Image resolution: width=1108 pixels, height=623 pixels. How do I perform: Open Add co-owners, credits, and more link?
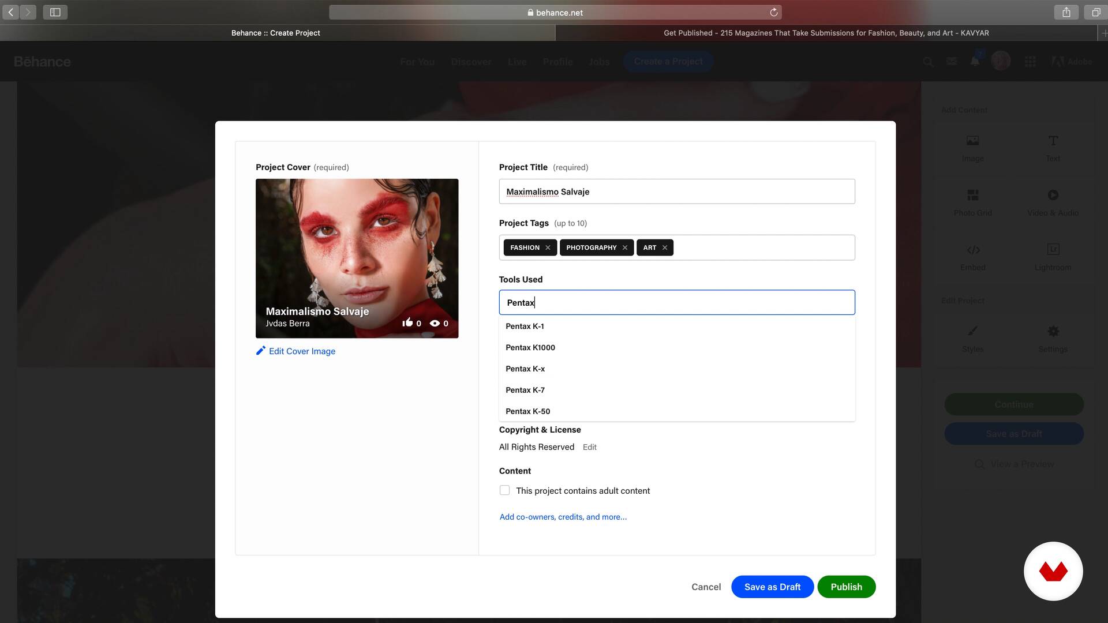click(563, 517)
